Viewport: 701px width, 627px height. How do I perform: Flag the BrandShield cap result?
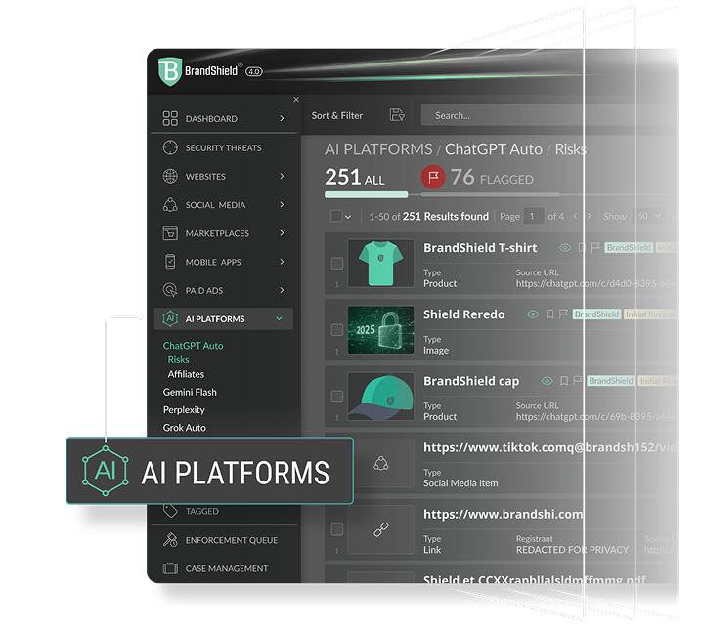pyautogui.click(x=578, y=381)
